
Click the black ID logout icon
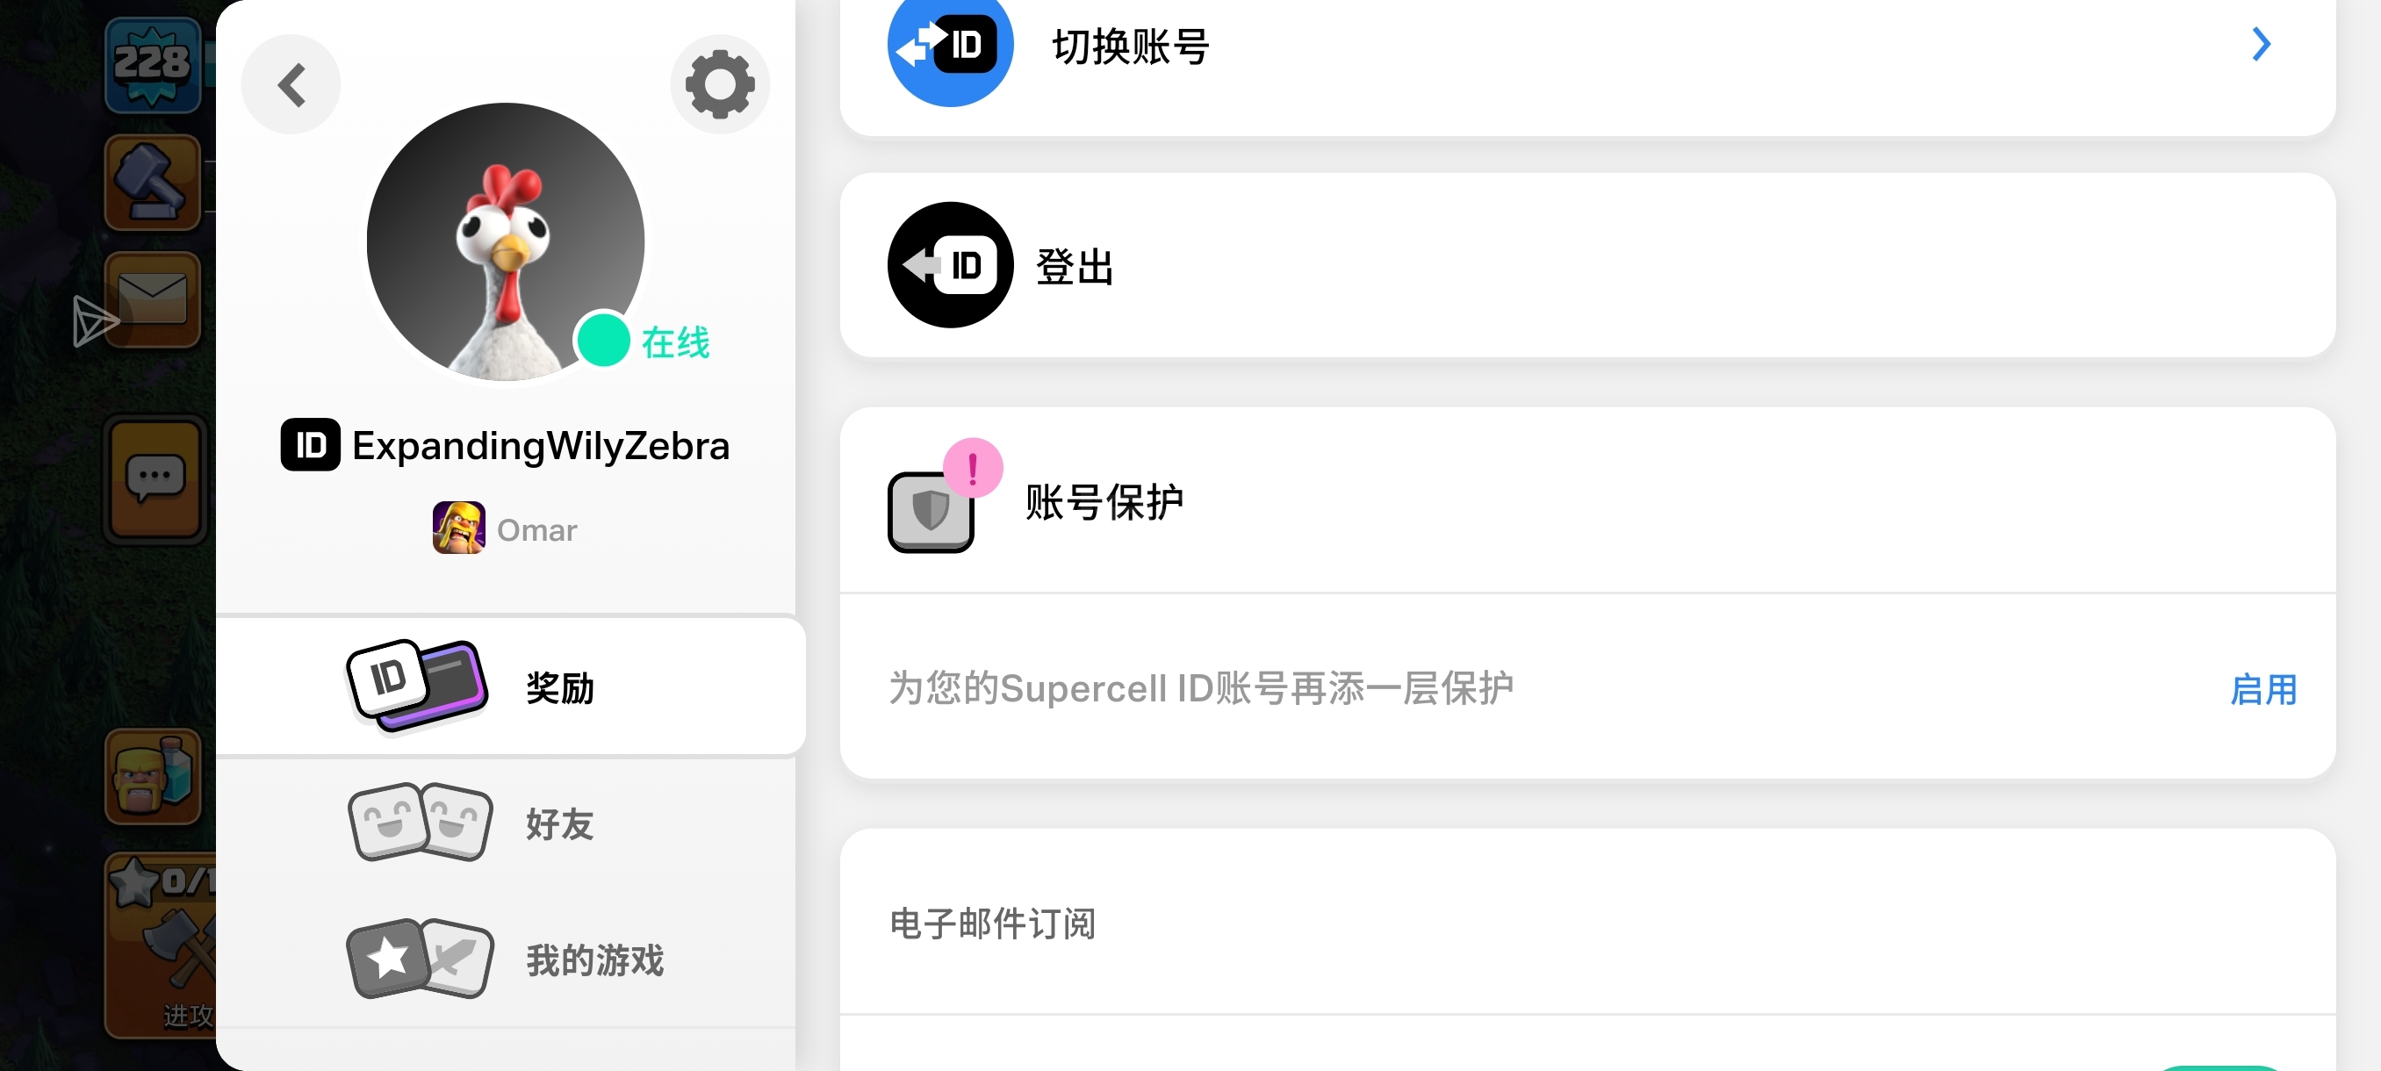[950, 265]
